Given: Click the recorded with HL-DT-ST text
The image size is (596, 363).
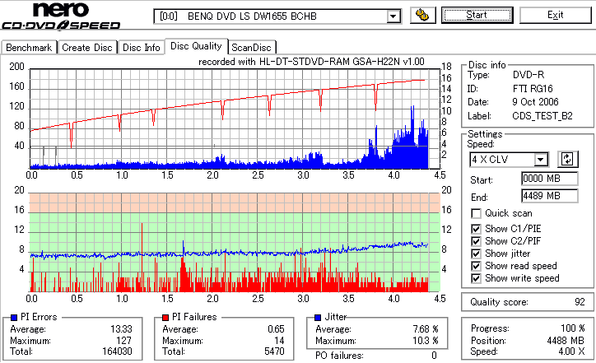Looking at the screenshot, I should pos(311,62).
